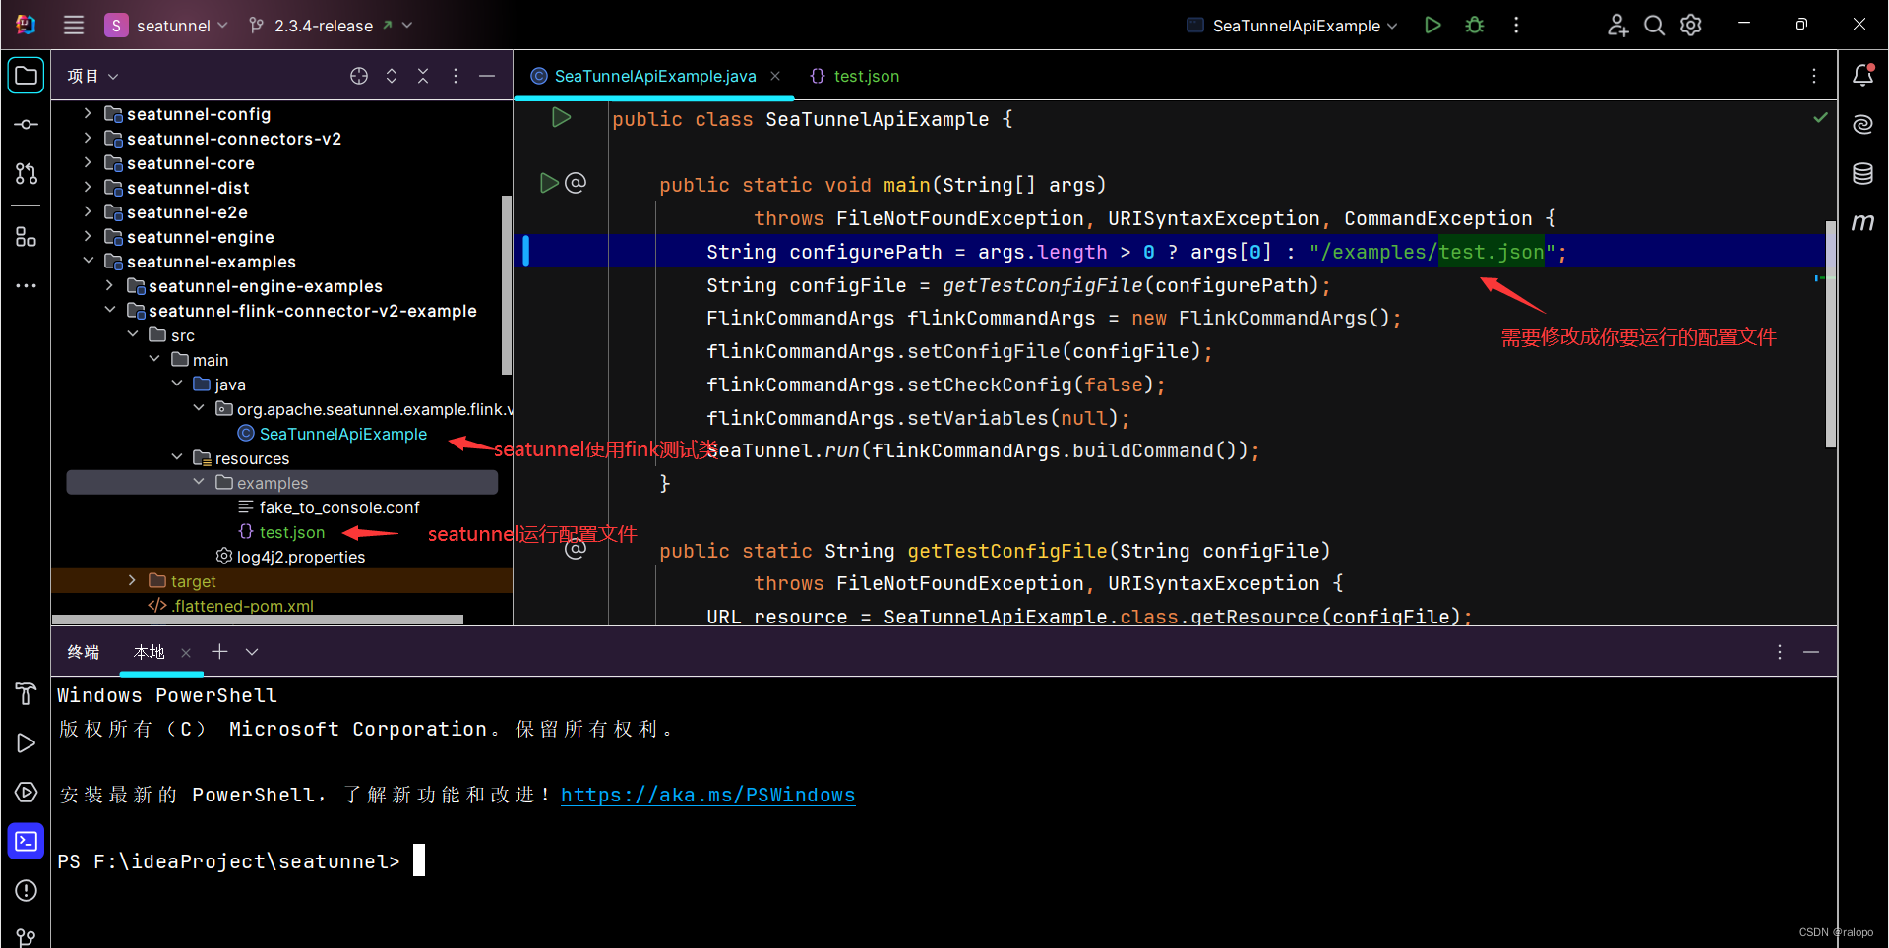The height and width of the screenshot is (948, 1889).
Task: Run SeaTunnelApiExample from the toolbar
Action: [1432, 26]
